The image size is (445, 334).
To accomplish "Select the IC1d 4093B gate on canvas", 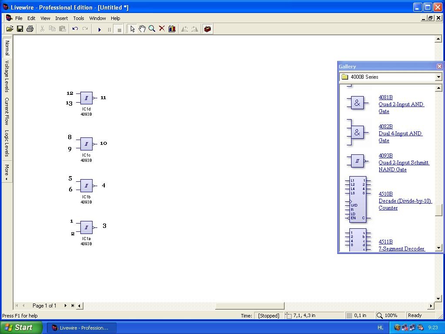I will [86, 98].
